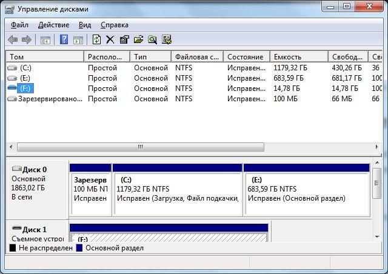Viewport: 388px width, 274px height.
Task: Maximize the Управление дисками window
Action: (347, 7)
